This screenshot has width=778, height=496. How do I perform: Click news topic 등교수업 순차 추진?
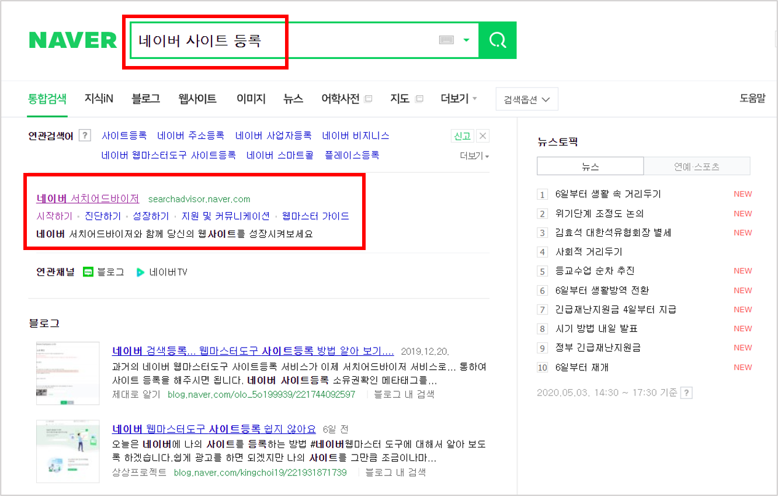coord(595,271)
